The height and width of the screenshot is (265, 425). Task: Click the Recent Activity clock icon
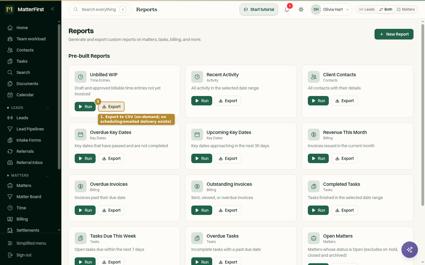pyautogui.click(x=197, y=77)
